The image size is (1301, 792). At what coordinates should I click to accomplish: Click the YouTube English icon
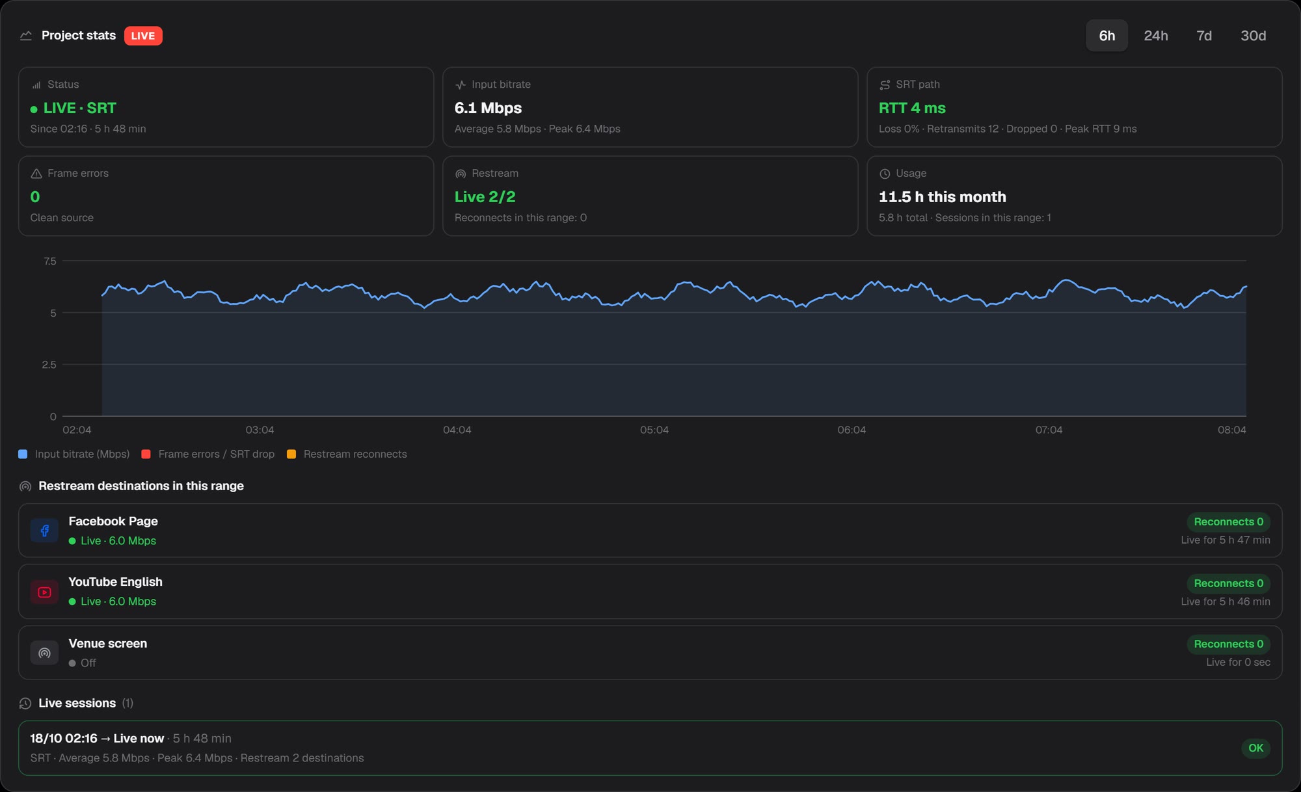coord(44,592)
